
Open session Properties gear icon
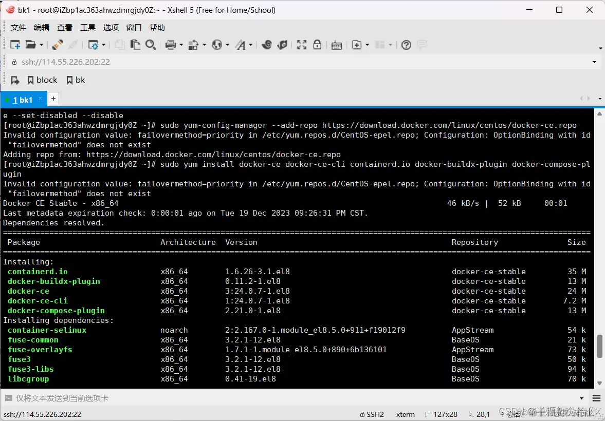[93, 45]
